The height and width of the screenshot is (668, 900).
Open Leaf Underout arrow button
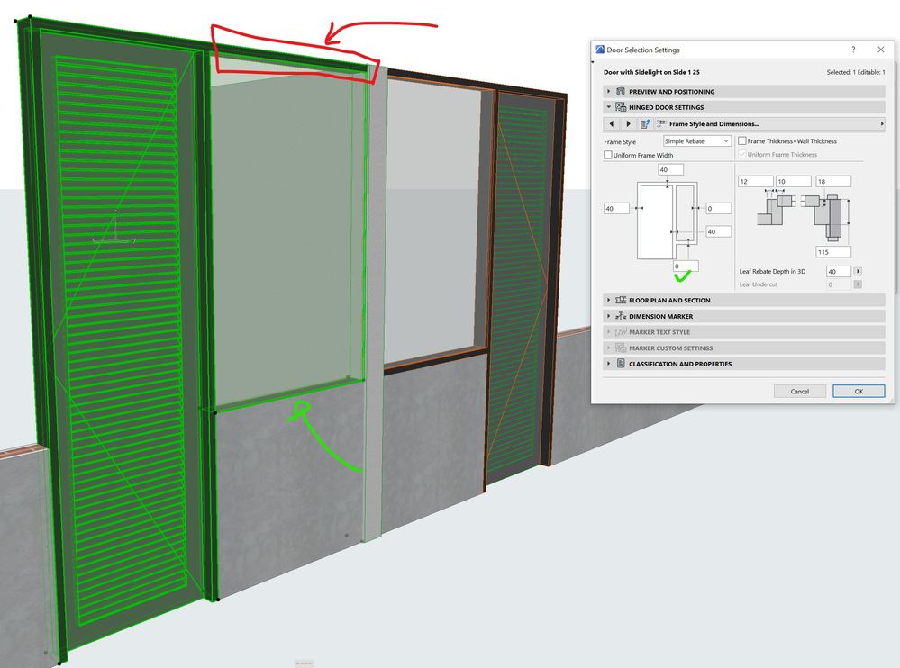click(858, 284)
